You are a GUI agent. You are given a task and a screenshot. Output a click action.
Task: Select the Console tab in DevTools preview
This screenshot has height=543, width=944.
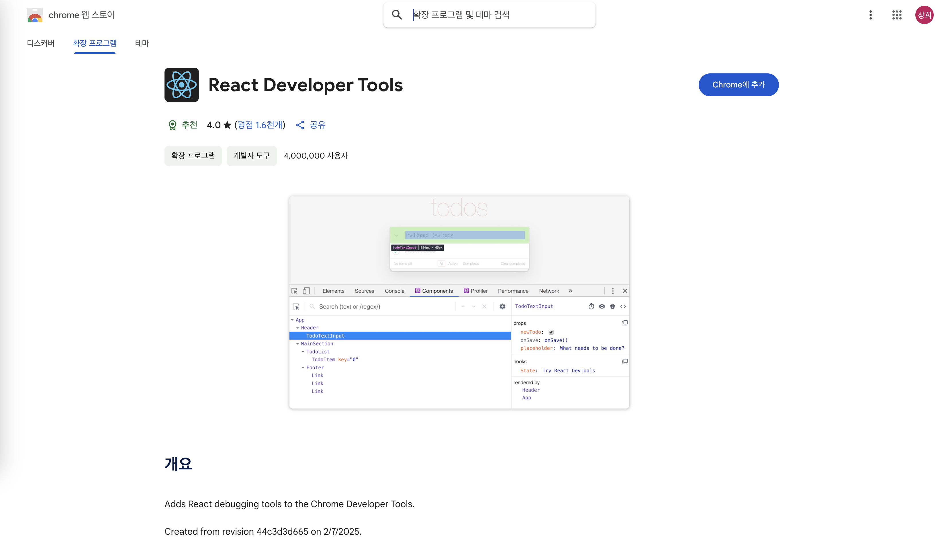(x=394, y=291)
